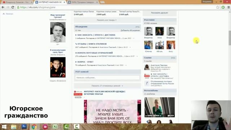231x130 pixels.
Task: Open the Алсу member avatar
Action: coord(171,45)
